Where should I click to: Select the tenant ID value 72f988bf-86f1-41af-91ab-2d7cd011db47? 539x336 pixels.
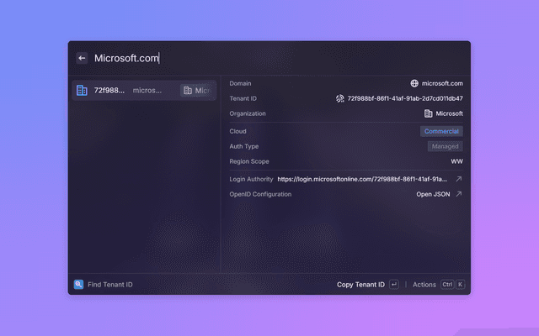coord(405,98)
